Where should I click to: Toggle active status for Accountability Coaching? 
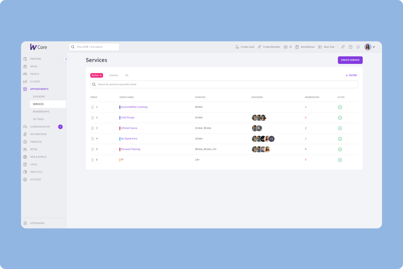[340, 107]
